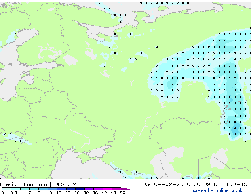Click the precipitation value 4 on map

pyautogui.click(x=235, y=128)
